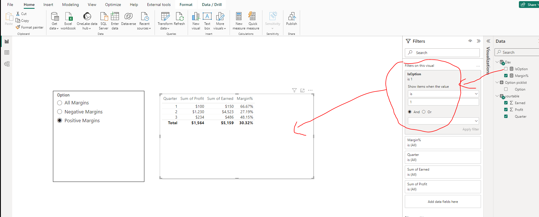Screen dimensions: 539x217
Task: Uncheck the Quarter field checkbox
Action: tap(506, 116)
